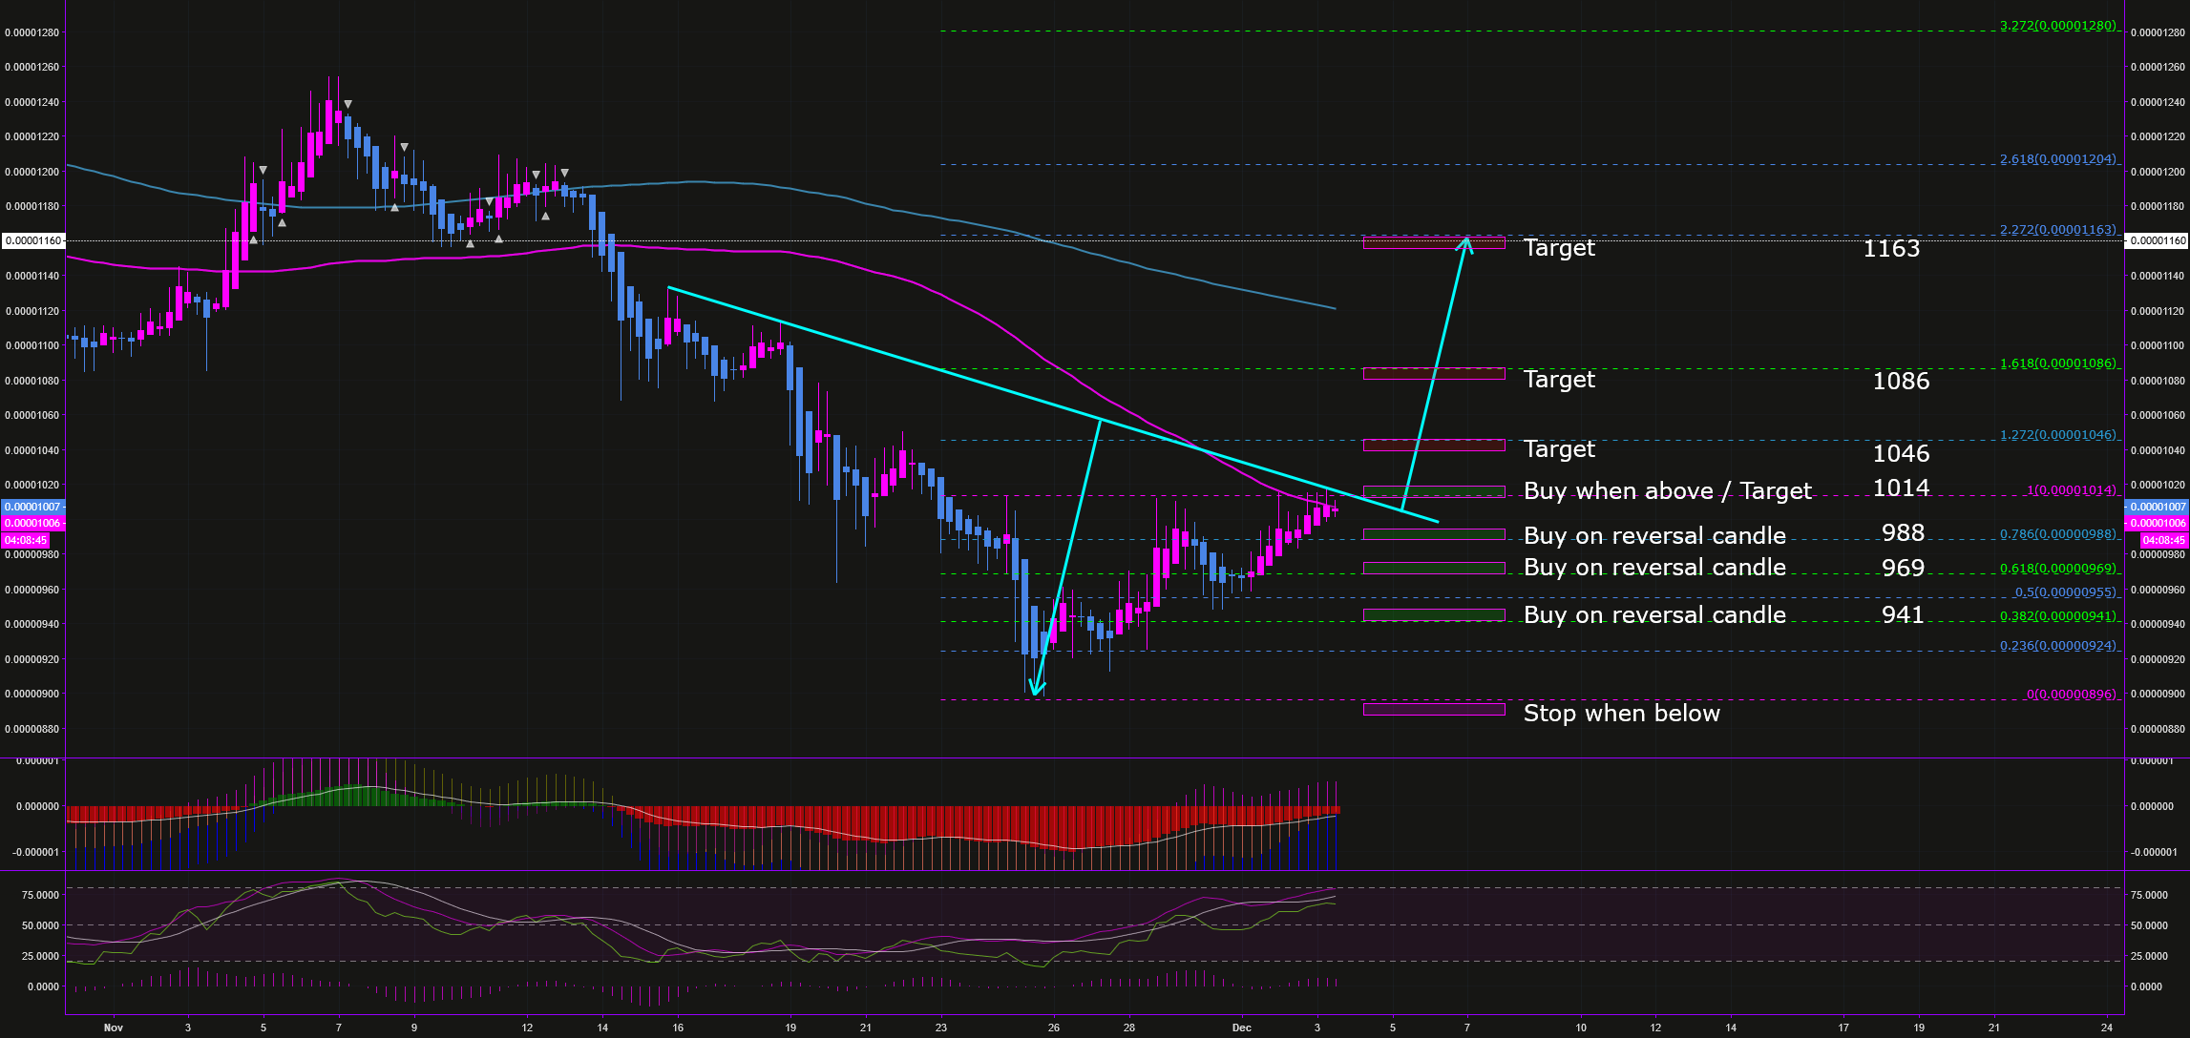Select the "Target" label next to 1163
This screenshot has height=1038, width=2190.
tap(1559, 248)
